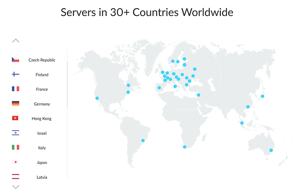Click the Czech Republic flag icon
Image resolution: width=296 pixels, height=194 pixels.
tap(15, 60)
